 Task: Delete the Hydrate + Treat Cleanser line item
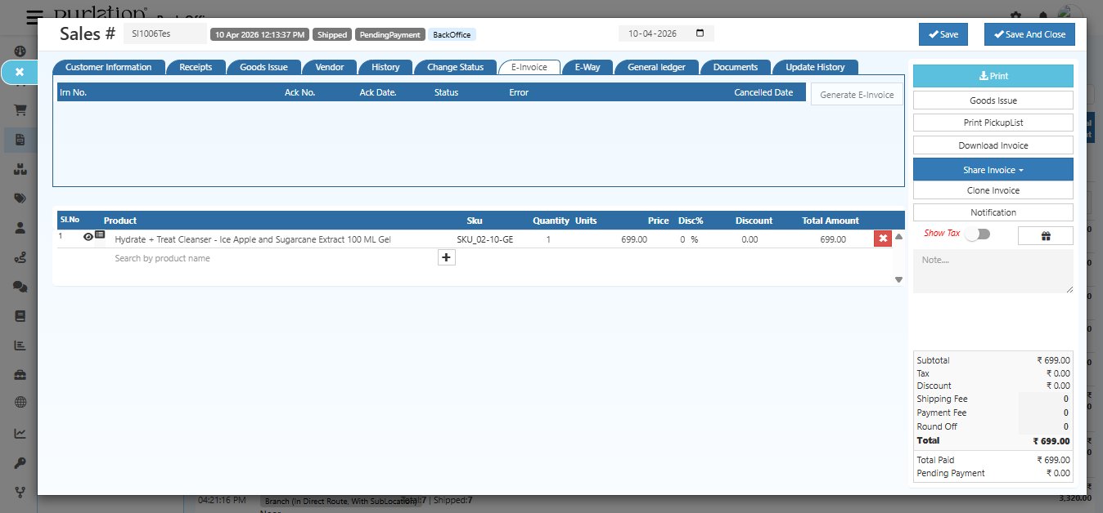click(x=885, y=239)
